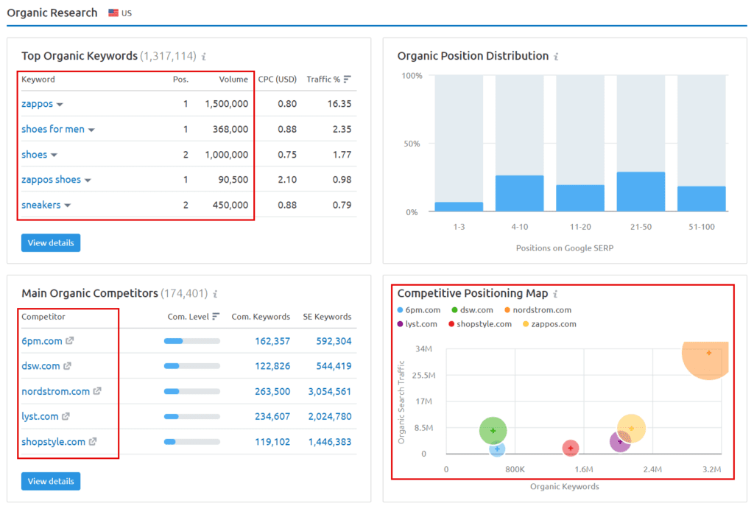
Task: Open external link icon for 6pm.com
Action: 70,340
